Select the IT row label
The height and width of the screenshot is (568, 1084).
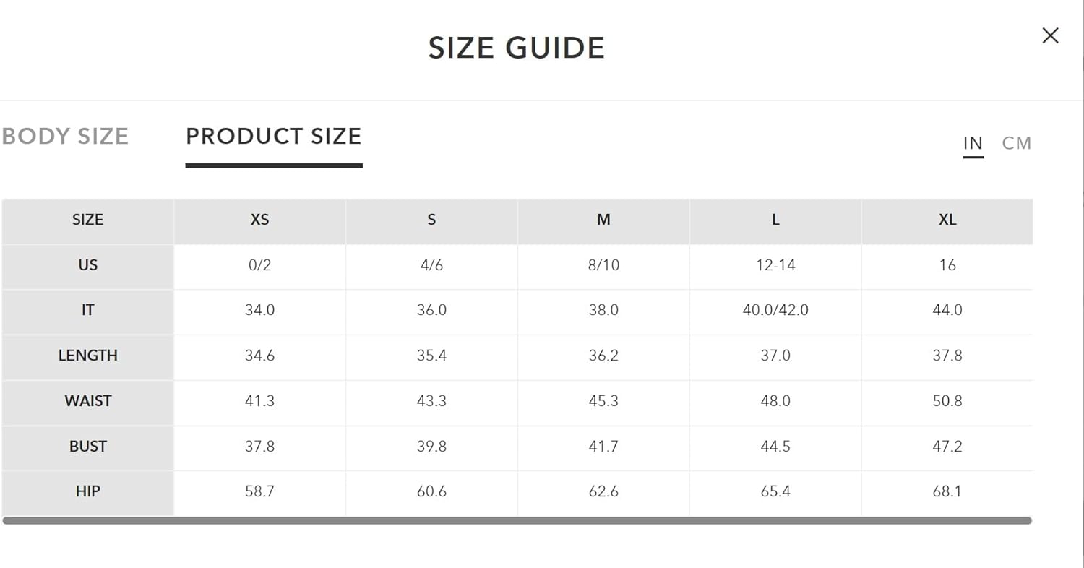tap(87, 310)
